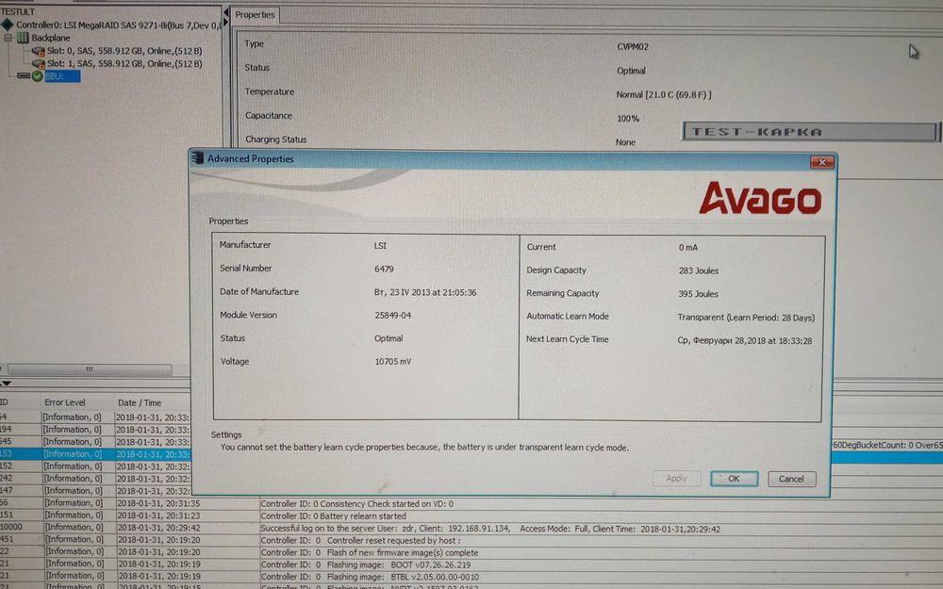
Task: Click the Remaining Capacity value 395 Joules
Action: coord(698,294)
